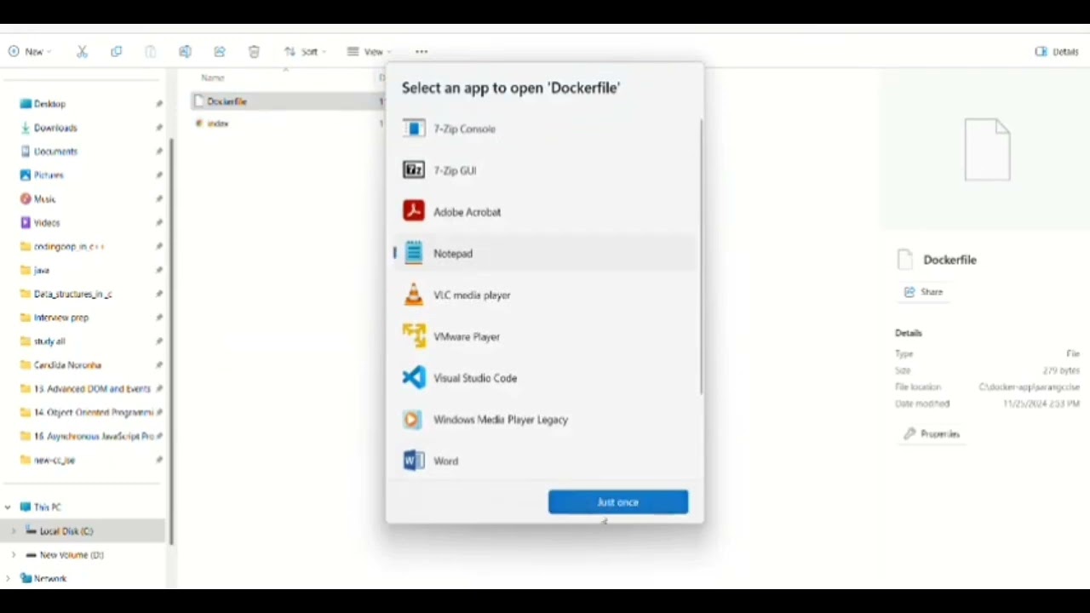
Task: Open Desktop in the navigation pane
Action: (x=49, y=104)
